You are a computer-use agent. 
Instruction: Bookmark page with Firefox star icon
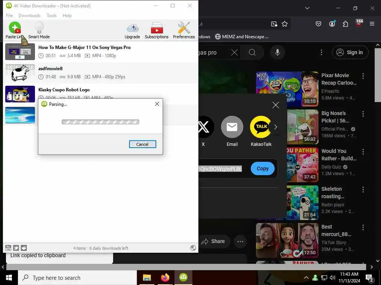click(x=285, y=24)
